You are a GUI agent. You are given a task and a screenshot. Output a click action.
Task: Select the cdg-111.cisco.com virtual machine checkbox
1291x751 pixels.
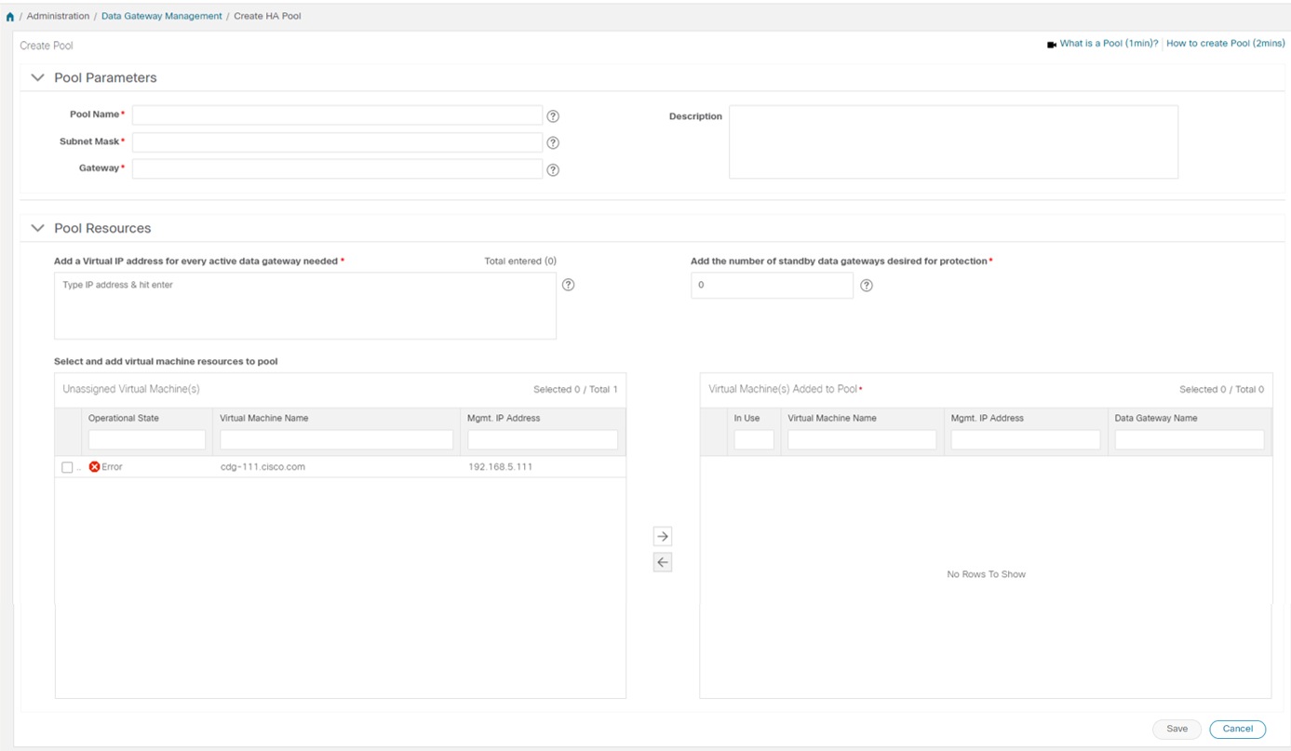click(67, 467)
